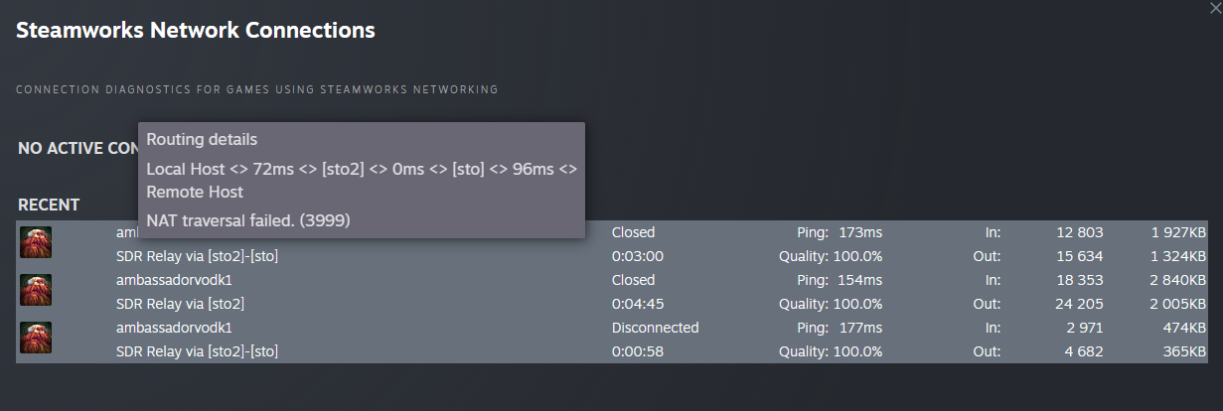Select ambassadorvodk1 in the 154ms ping row
The width and height of the screenshot is (1223, 411).
181,280
